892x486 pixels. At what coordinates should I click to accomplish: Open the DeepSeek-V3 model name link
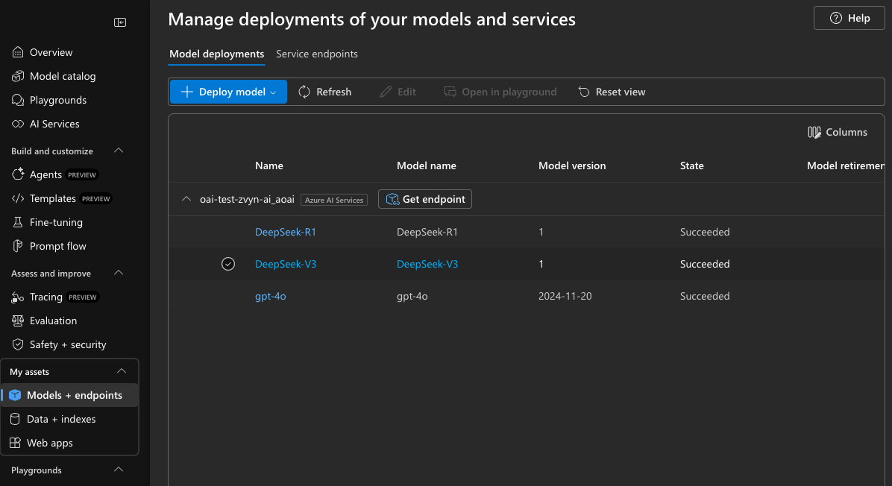click(427, 264)
